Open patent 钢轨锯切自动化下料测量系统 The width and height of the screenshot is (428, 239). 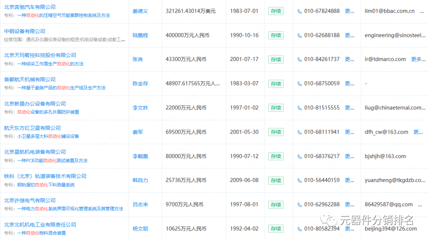[46, 185]
